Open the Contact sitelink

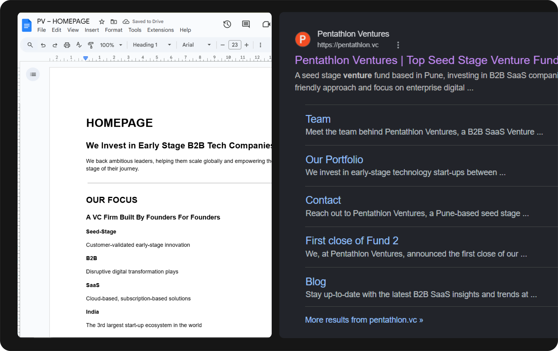(x=323, y=200)
